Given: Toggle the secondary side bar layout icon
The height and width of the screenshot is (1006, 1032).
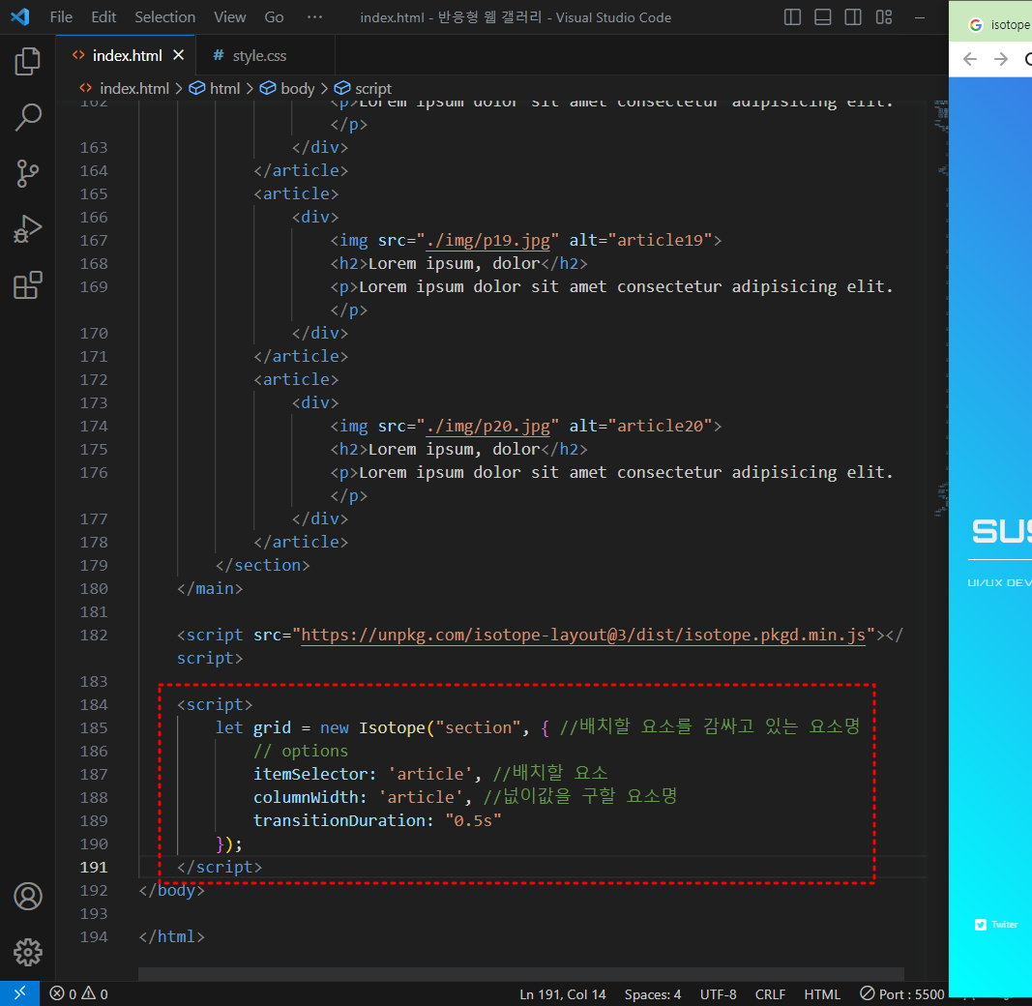Looking at the screenshot, I should click(853, 17).
